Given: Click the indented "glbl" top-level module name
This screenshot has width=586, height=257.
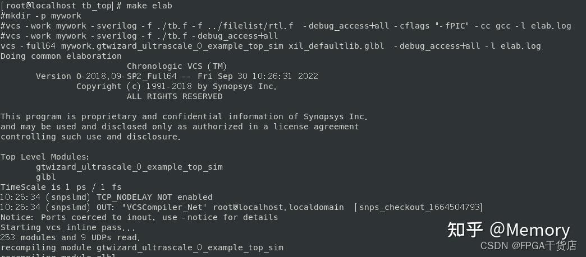Looking at the screenshot, I should pyautogui.click(x=45, y=177).
